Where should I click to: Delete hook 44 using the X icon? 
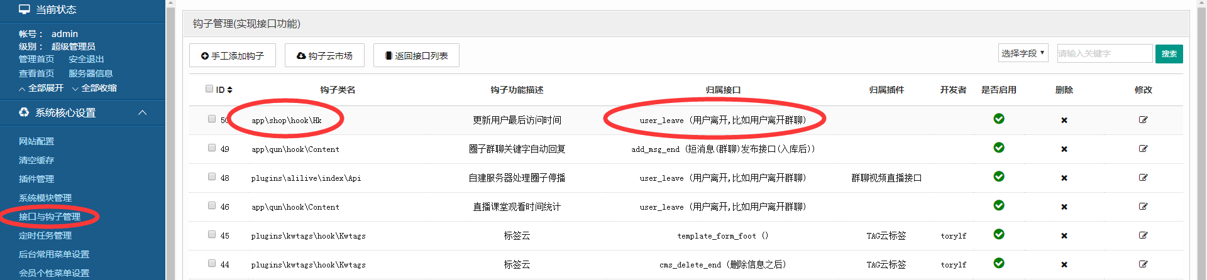point(1064,264)
